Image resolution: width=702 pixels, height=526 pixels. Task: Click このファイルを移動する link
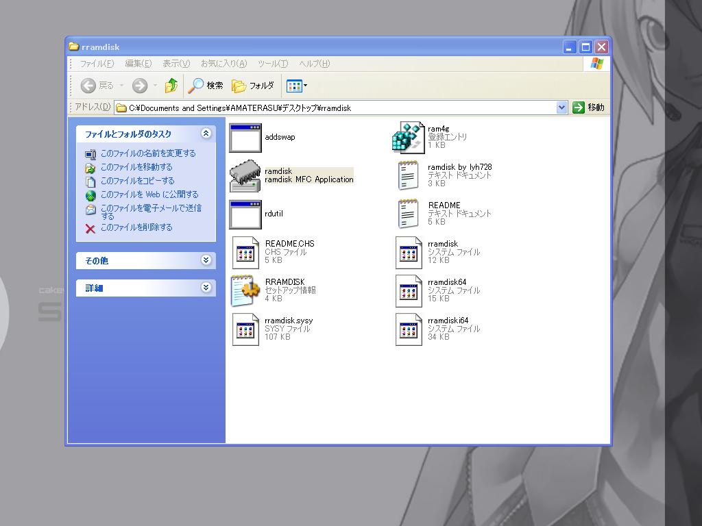[136, 167]
